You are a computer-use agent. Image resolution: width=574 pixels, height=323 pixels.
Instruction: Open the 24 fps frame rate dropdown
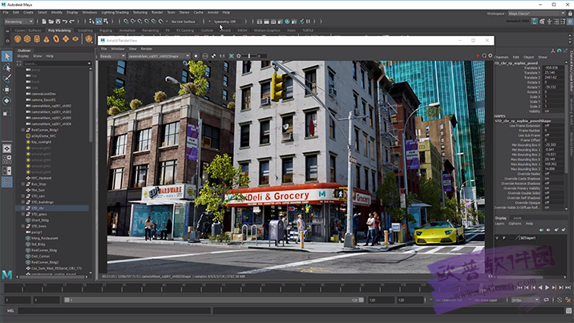(x=525, y=300)
